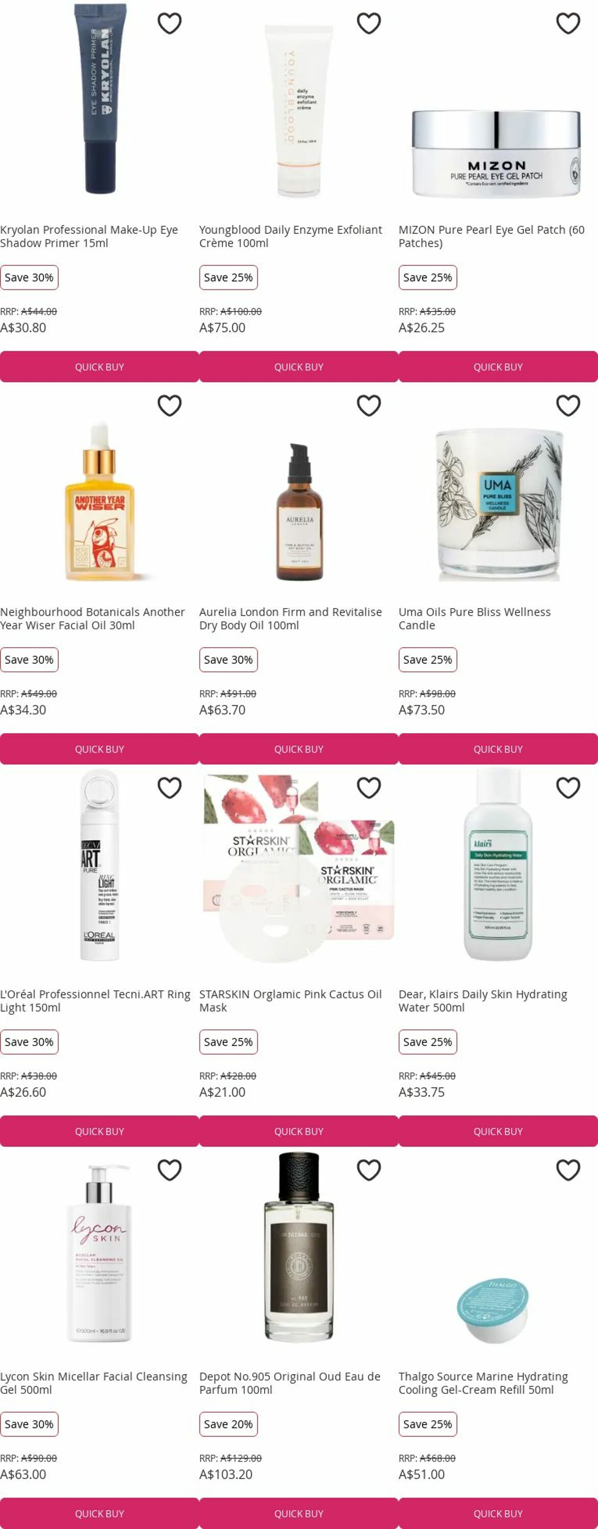This screenshot has height=1529, width=598.
Task: Quick buy the Uma Oils Candle
Action: [498, 749]
